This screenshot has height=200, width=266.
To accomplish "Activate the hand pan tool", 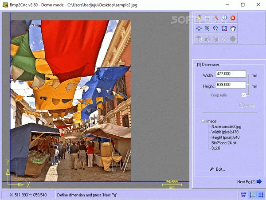I will point(233,28).
